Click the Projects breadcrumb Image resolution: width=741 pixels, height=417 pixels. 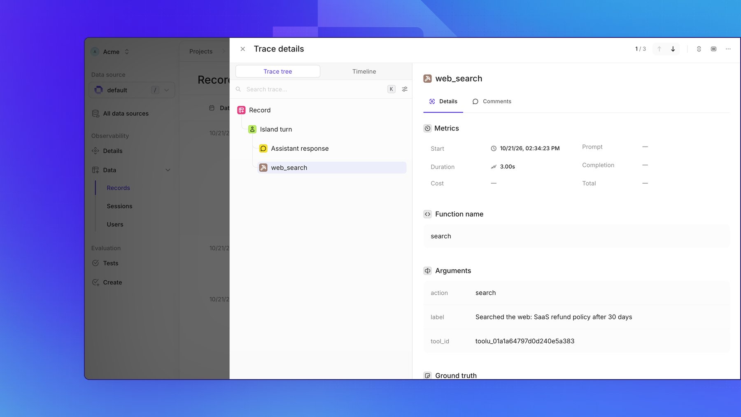[201, 51]
